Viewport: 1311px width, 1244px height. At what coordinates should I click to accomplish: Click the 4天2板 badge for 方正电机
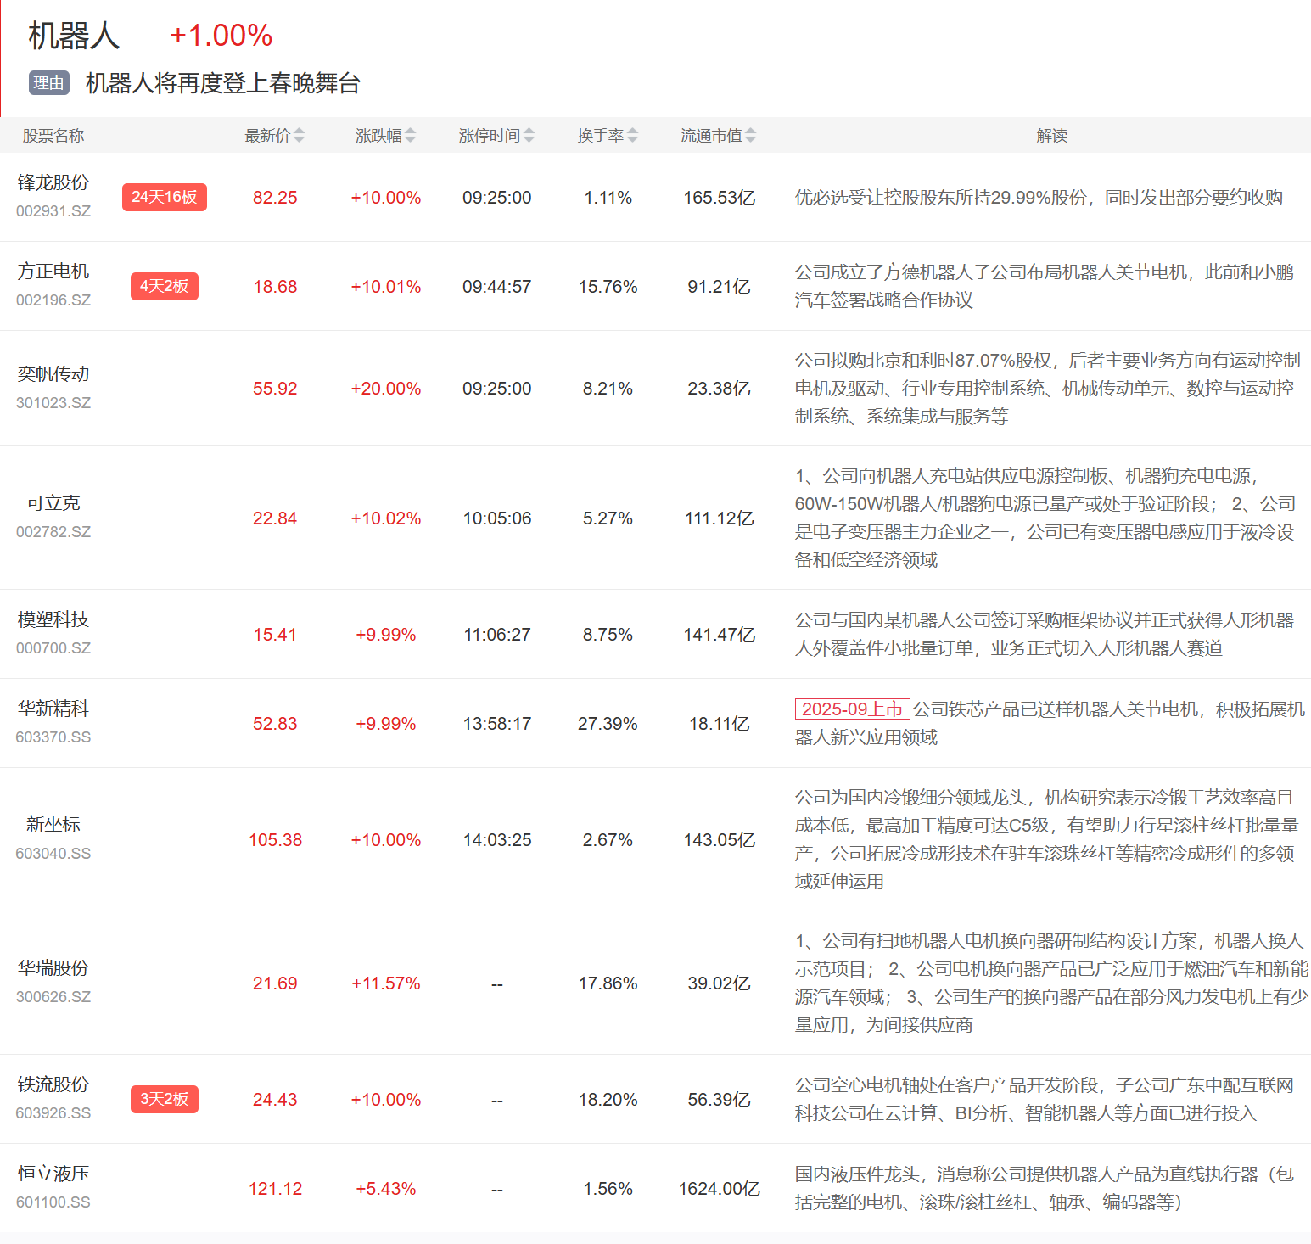coord(164,286)
